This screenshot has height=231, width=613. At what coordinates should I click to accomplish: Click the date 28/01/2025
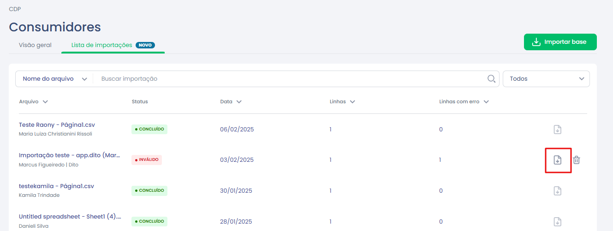click(x=237, y=221)
